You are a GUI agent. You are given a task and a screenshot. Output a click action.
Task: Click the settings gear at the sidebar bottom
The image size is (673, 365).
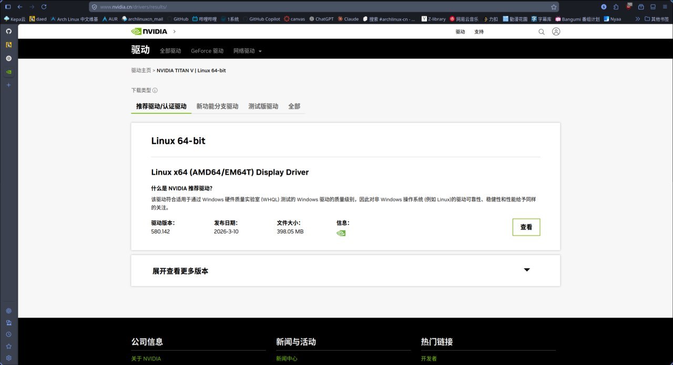pyautogui.click(x=8, y=358)
